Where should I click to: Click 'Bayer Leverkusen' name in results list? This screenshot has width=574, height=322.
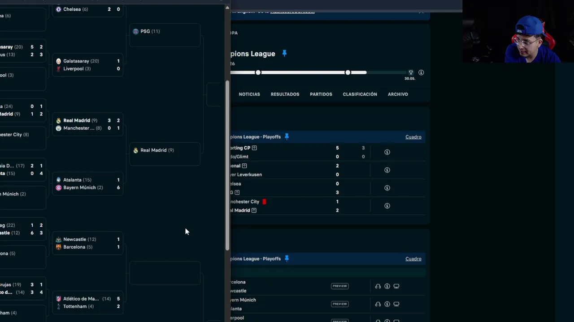pos(246,174)
